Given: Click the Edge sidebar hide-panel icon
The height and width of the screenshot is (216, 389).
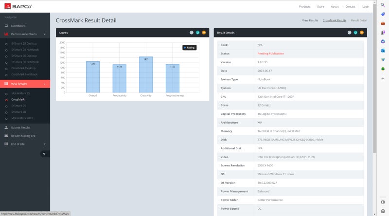Looking at the screenshot, I should click(x=383, y=202).
